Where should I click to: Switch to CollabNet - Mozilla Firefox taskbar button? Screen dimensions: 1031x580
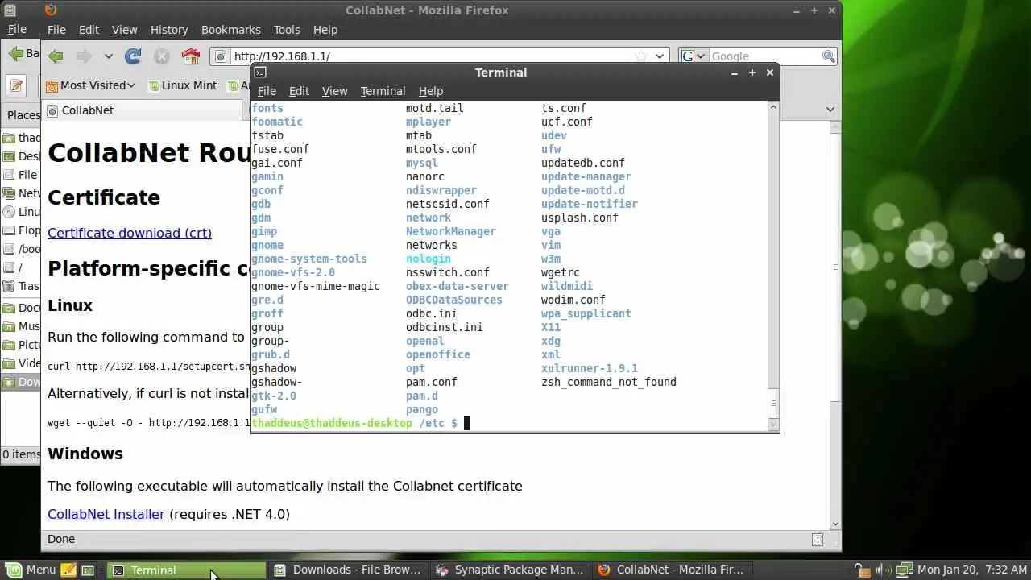tap(672, 570)
